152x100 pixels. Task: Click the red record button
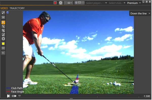tap(55, 3)
